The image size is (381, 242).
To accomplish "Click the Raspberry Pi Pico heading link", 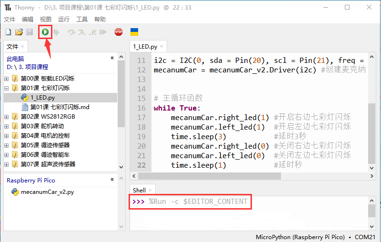I will tap(31, 181).
